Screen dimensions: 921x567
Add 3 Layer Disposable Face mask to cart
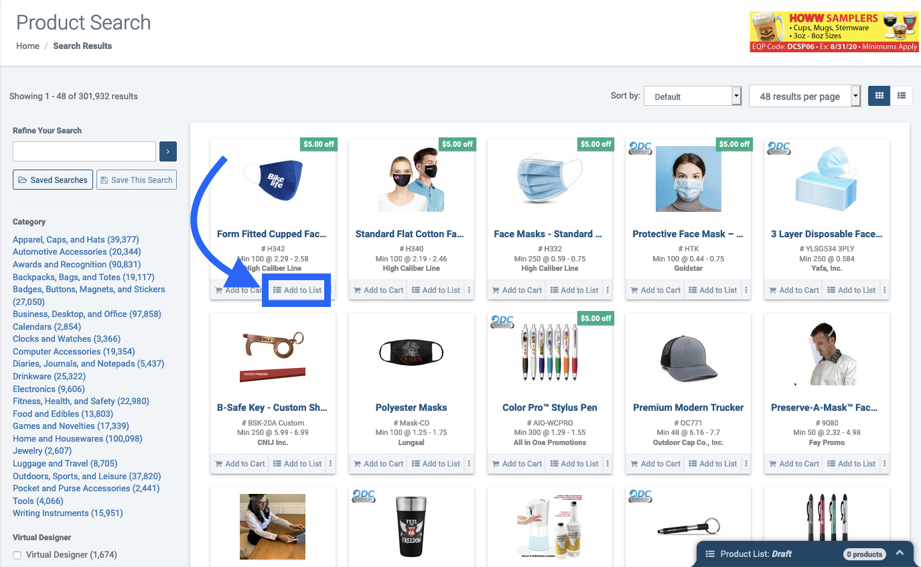click(794, 290)
